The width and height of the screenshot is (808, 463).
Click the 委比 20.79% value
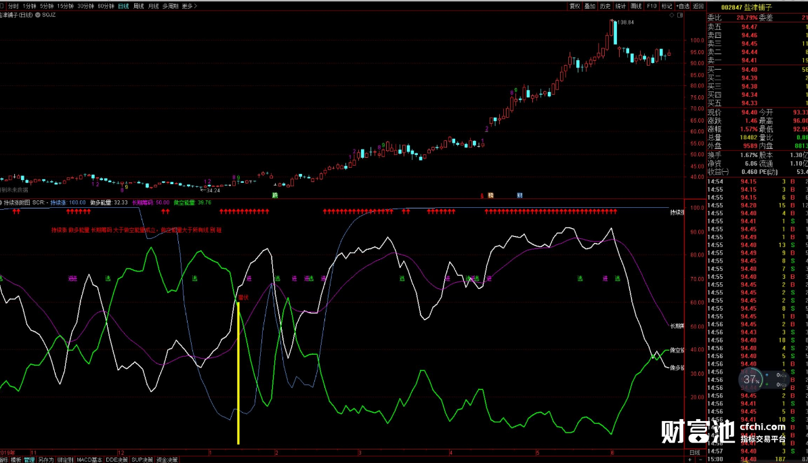747,18
